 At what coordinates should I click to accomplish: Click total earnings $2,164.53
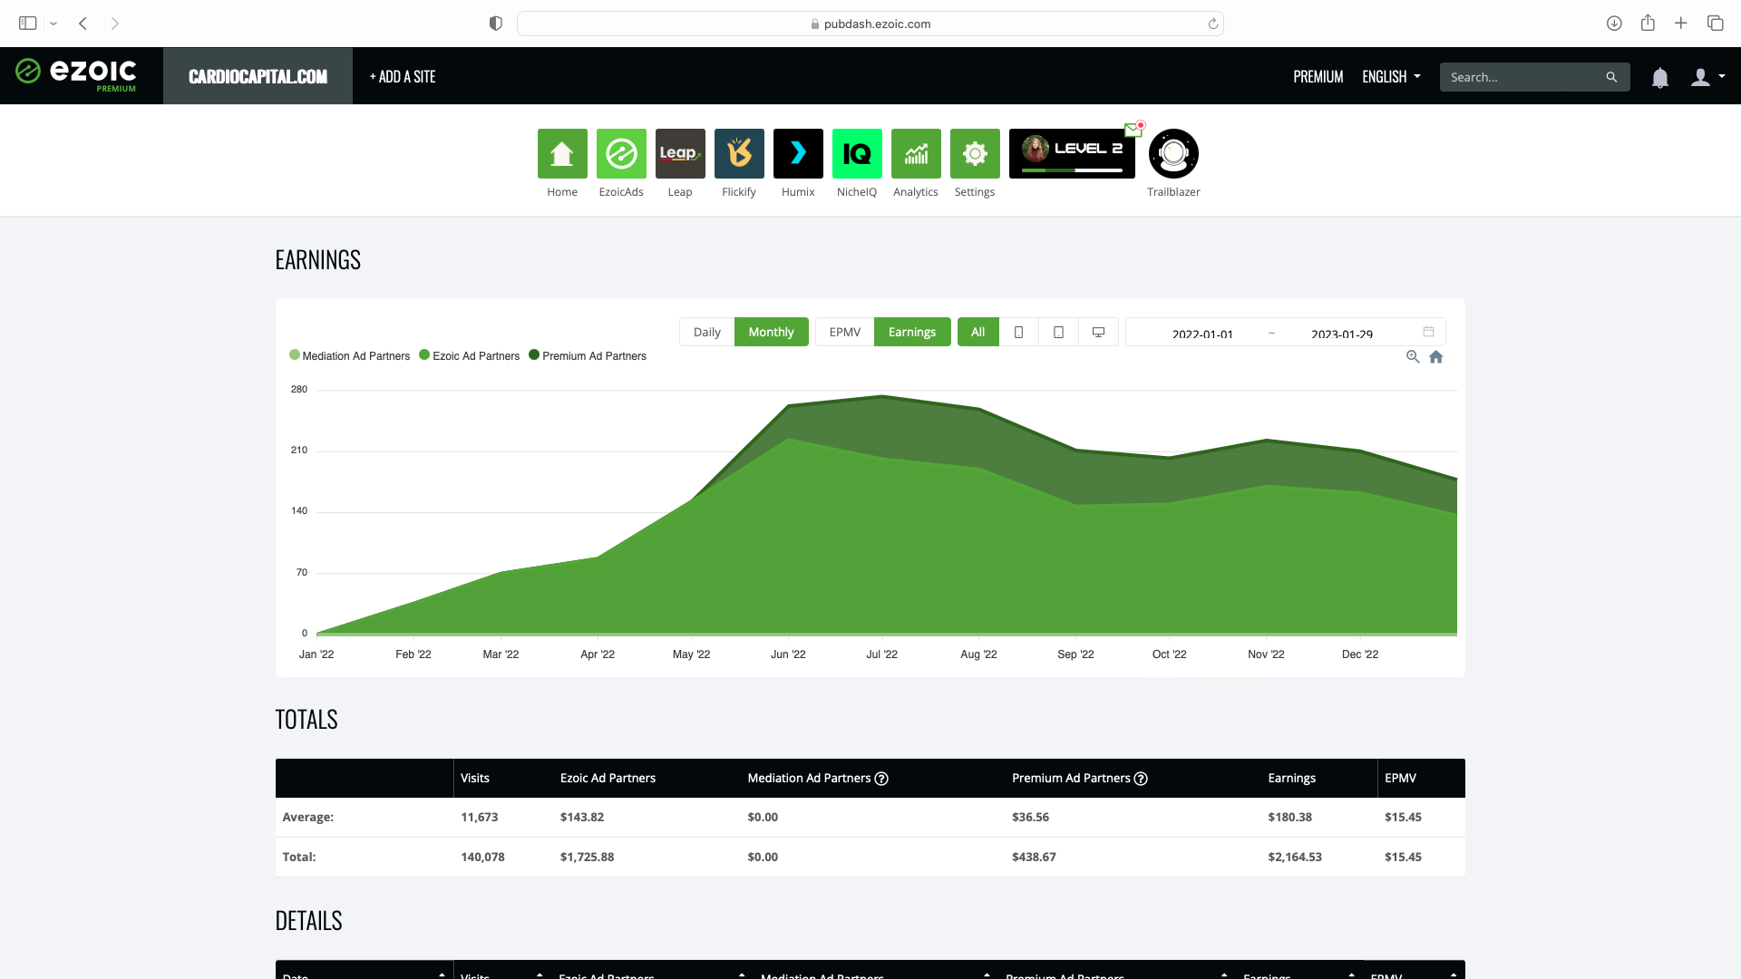(1295, 857)
